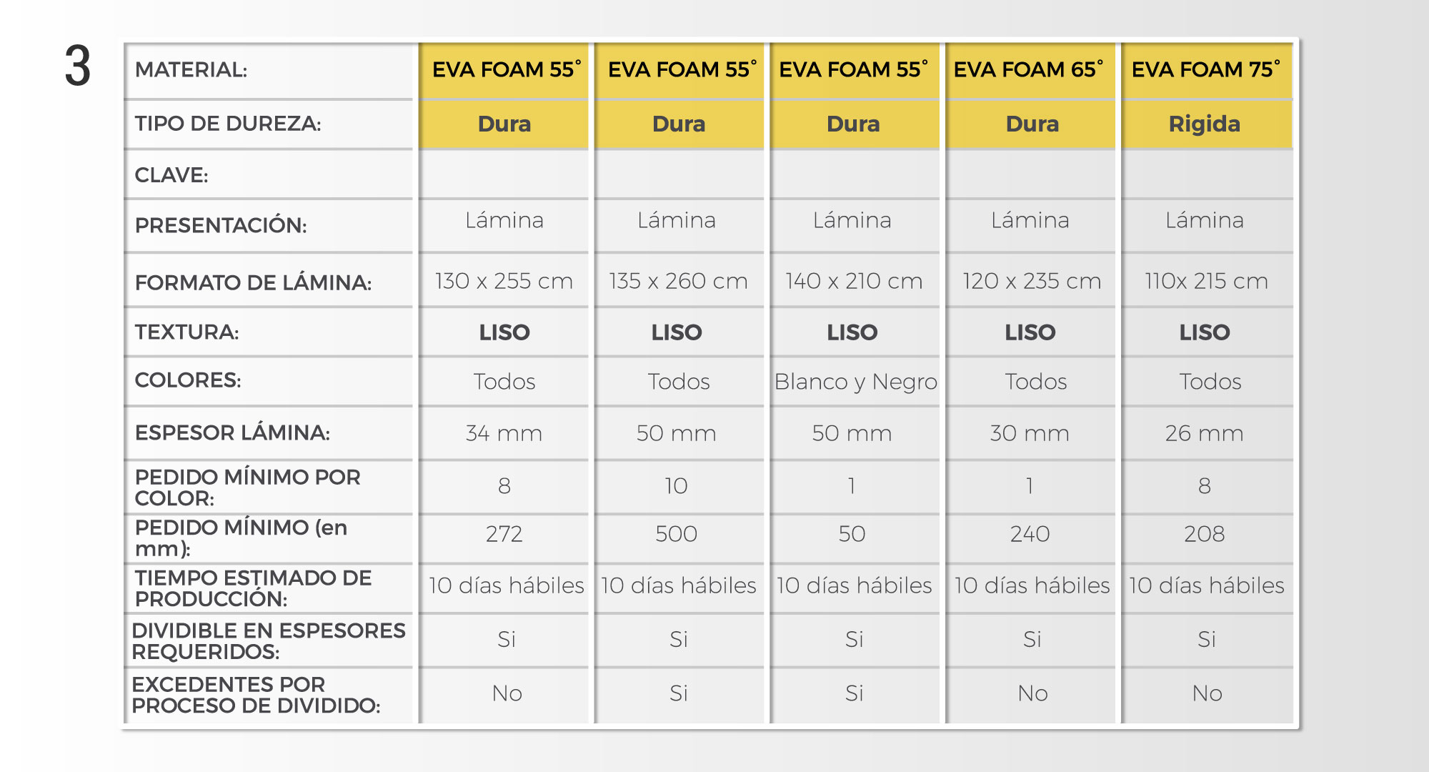1429x772 pixels.
Task: Click the 30 mm thickness value
Action: pyautogui.click(x=1030, y=433)
